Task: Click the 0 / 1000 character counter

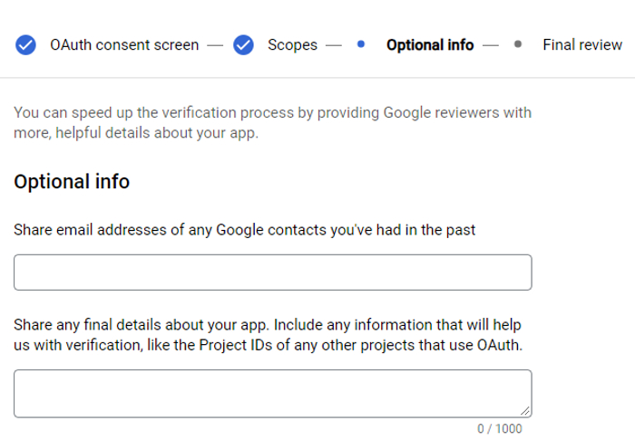Action: (x=499, y=429)
